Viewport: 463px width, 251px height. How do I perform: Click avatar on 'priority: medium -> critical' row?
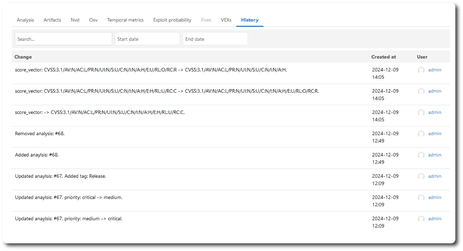421,219
